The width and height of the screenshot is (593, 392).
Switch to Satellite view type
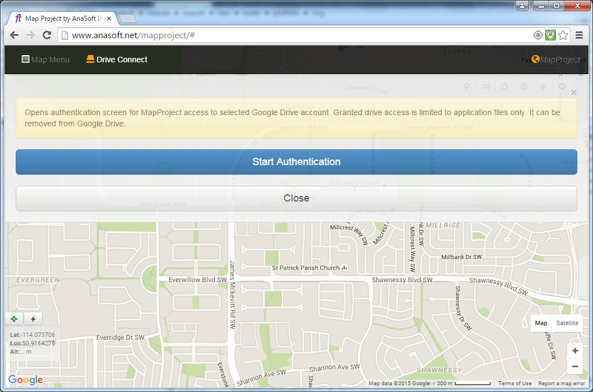[567, 323]
